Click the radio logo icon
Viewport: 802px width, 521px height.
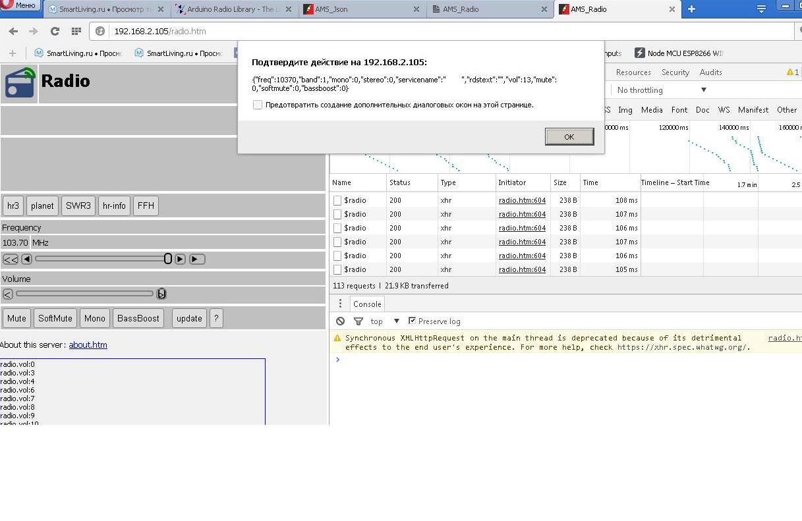[x=20, y=83]
